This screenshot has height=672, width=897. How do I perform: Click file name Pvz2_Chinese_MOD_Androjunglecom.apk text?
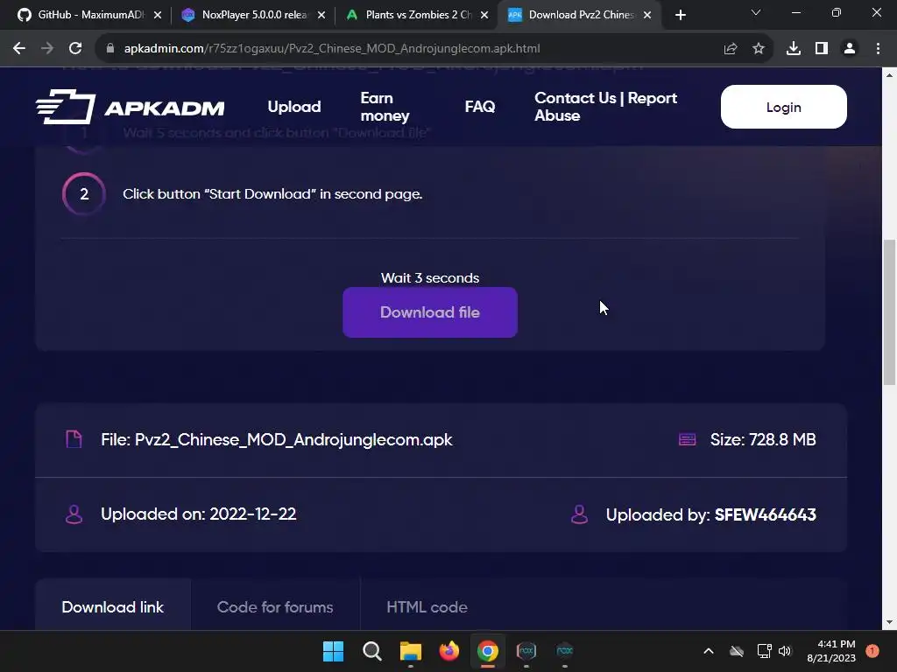coord(293,439)
